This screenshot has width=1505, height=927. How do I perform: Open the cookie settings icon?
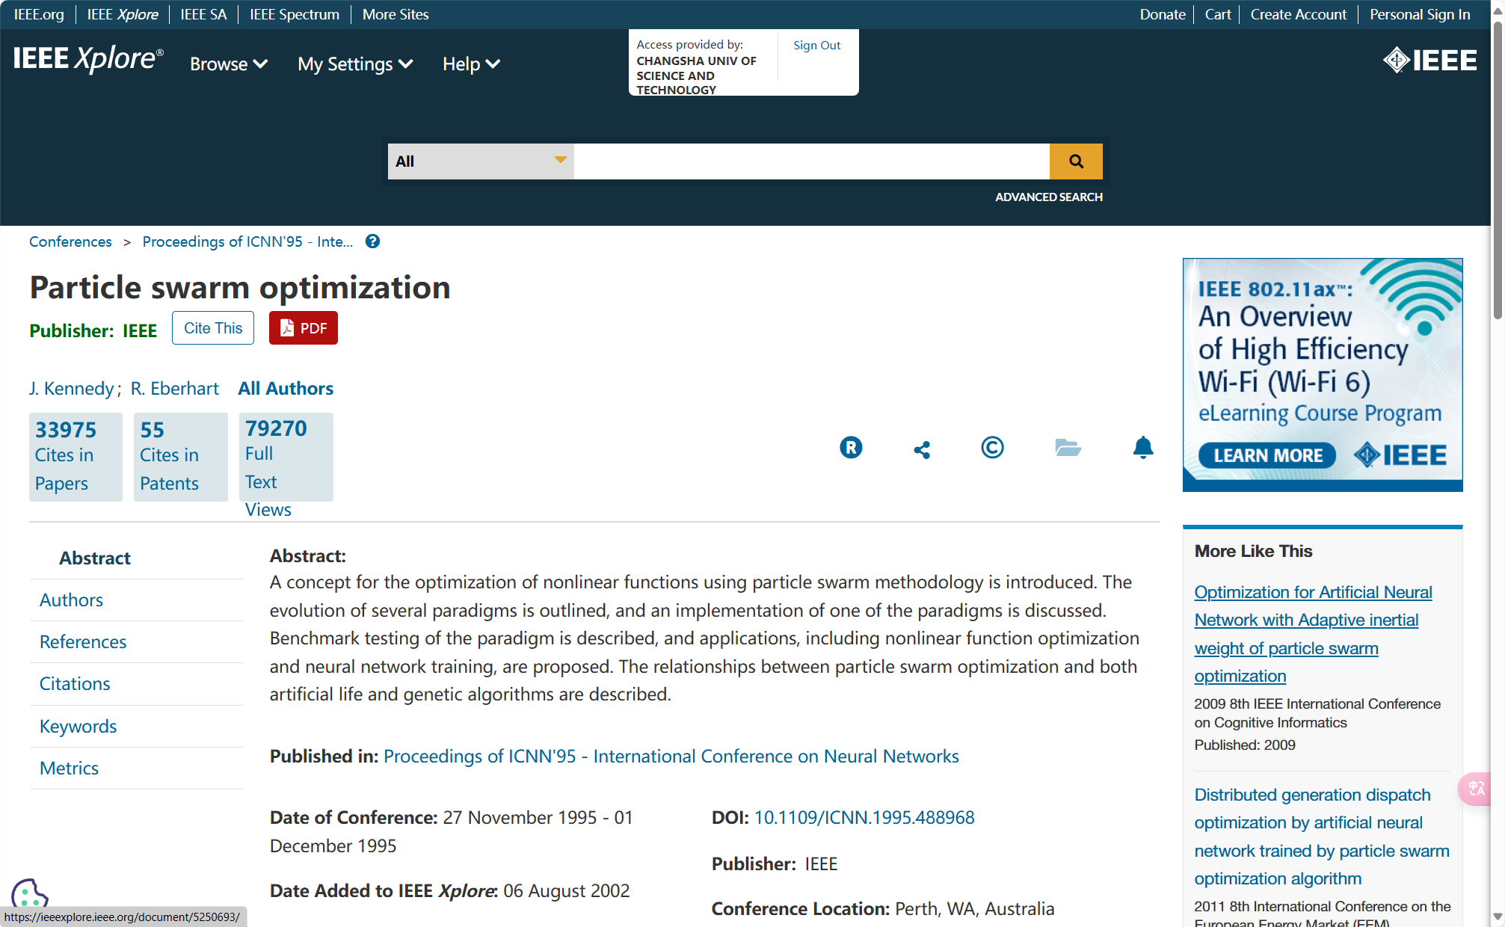point(29,893)
